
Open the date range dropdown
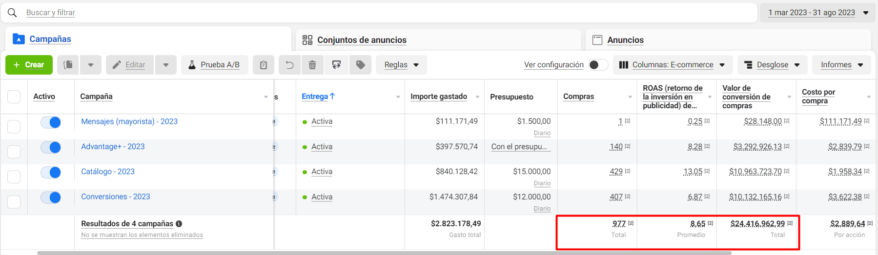(817, 13)
